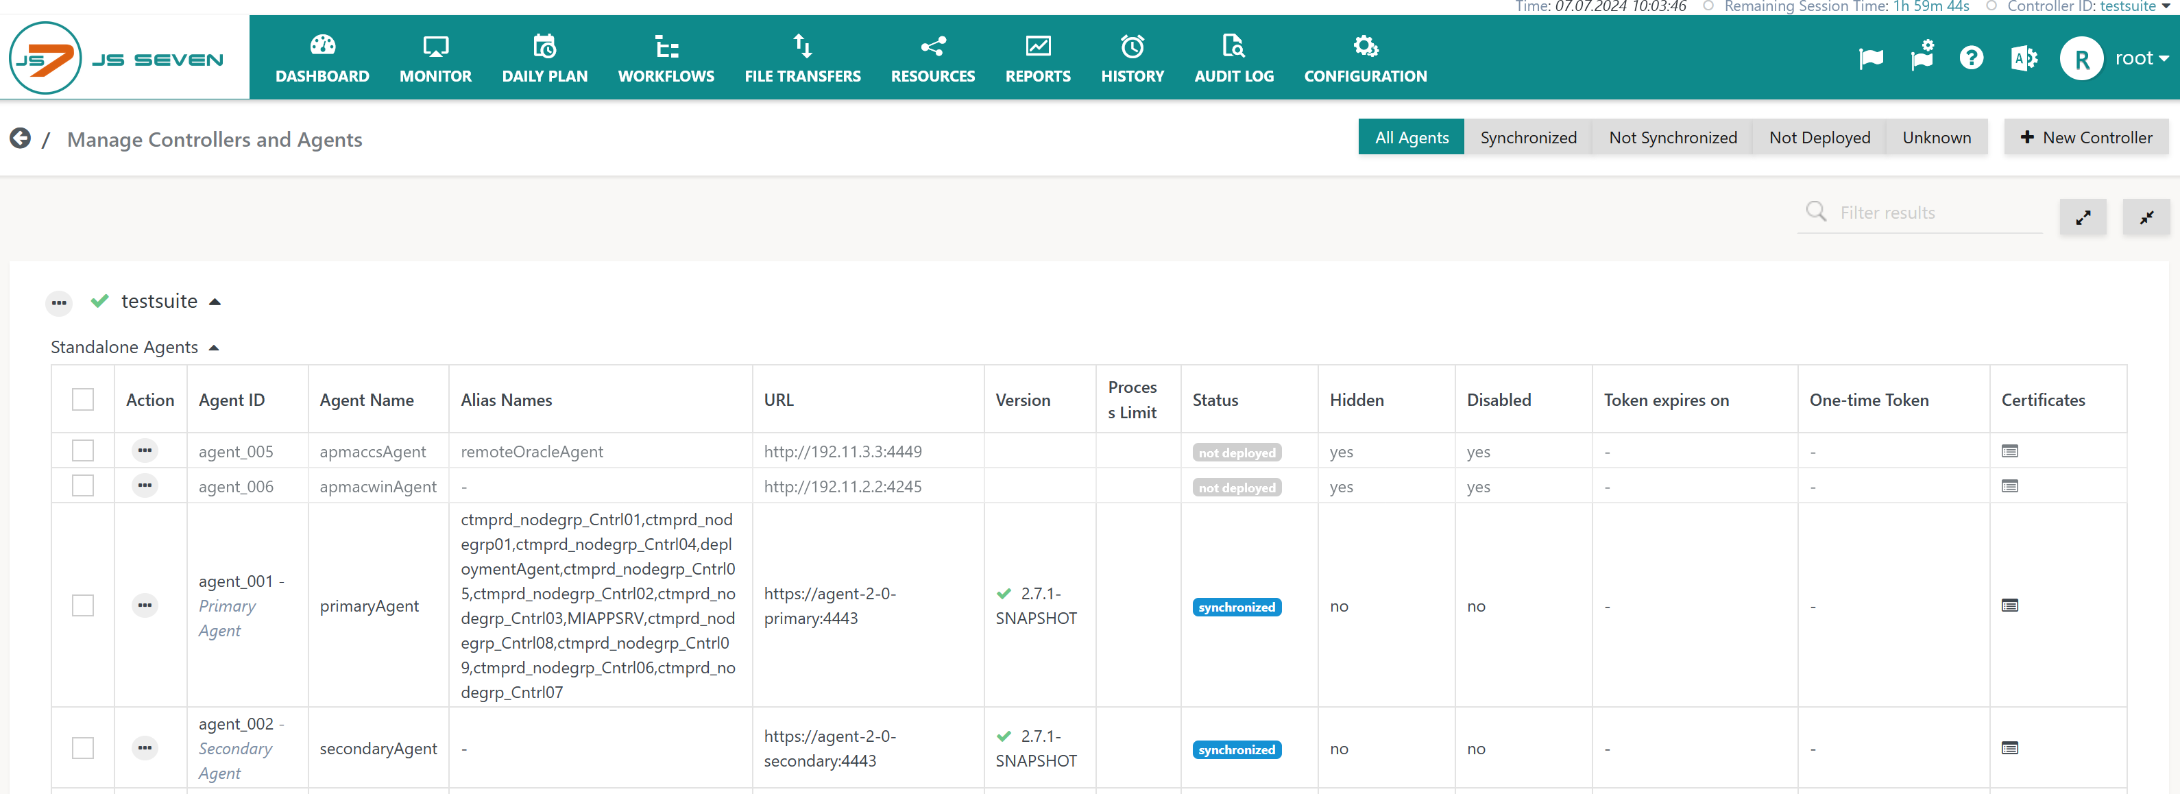Click the Agent Name column header
The height and width of the screenshot is (794, 2180).
(x=367, y=400)
